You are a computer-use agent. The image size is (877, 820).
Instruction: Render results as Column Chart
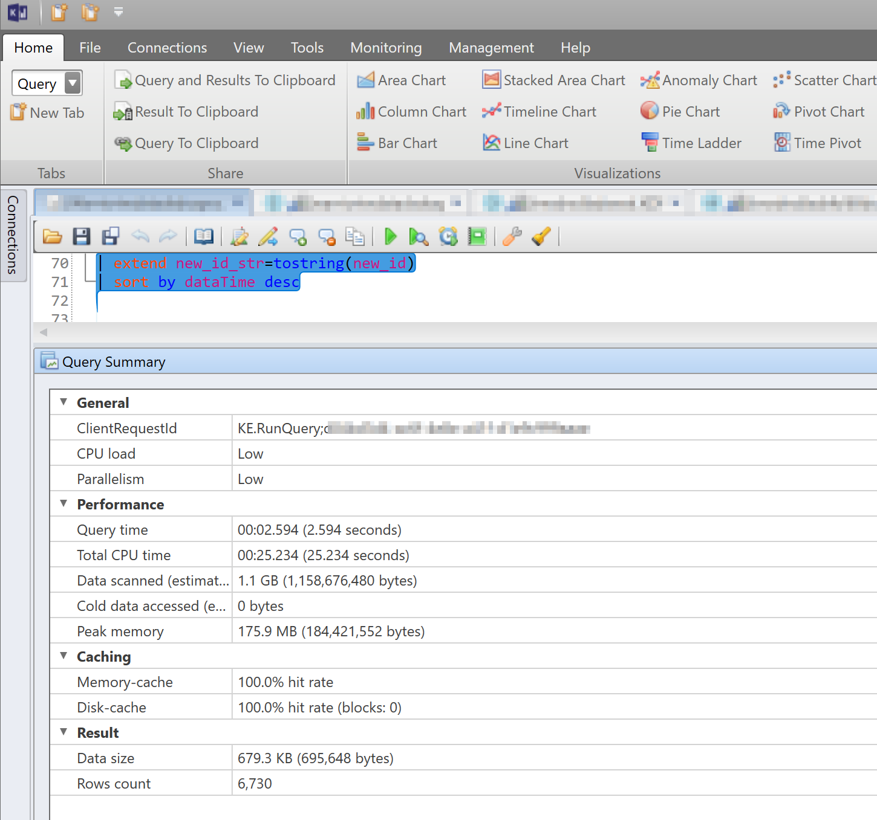411,112
